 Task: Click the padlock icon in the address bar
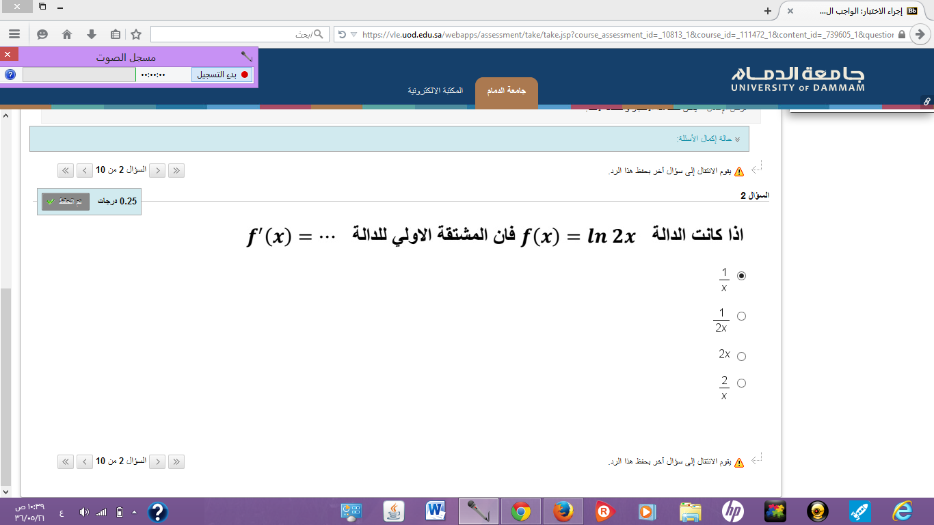click(x=902, y=34)
